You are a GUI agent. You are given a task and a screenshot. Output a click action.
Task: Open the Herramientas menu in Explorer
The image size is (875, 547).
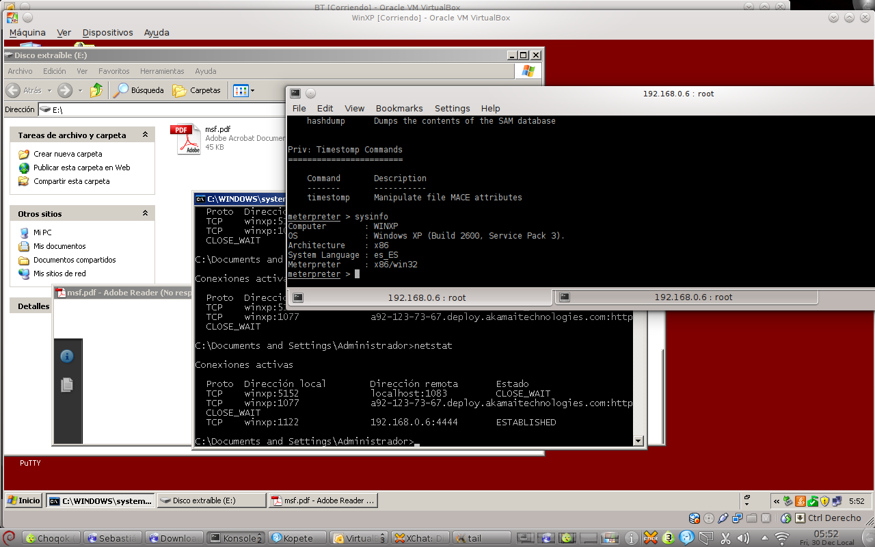coord(162,71)
